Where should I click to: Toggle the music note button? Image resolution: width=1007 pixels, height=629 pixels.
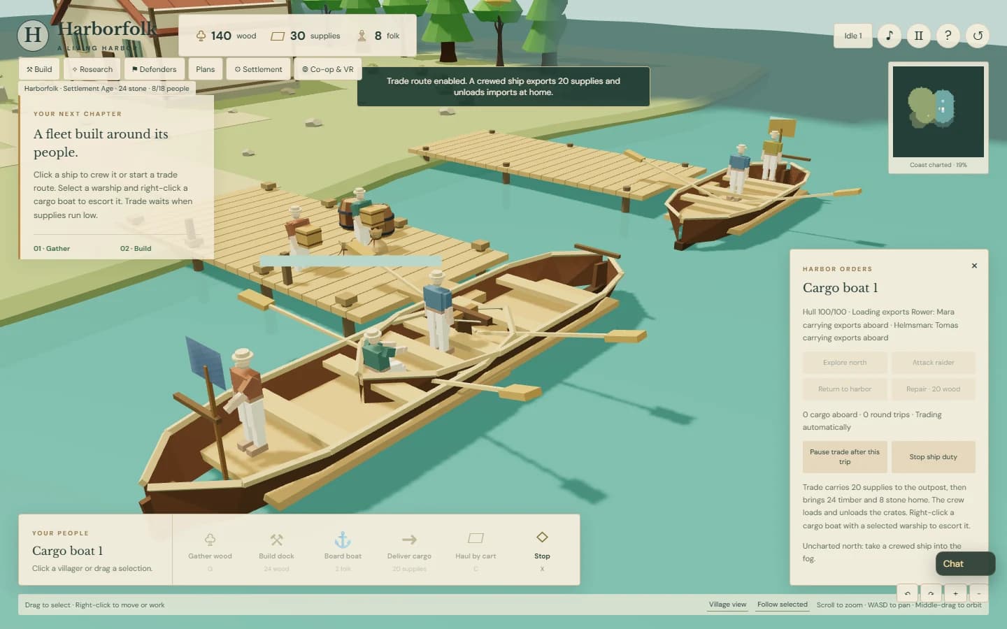point(889,36)
